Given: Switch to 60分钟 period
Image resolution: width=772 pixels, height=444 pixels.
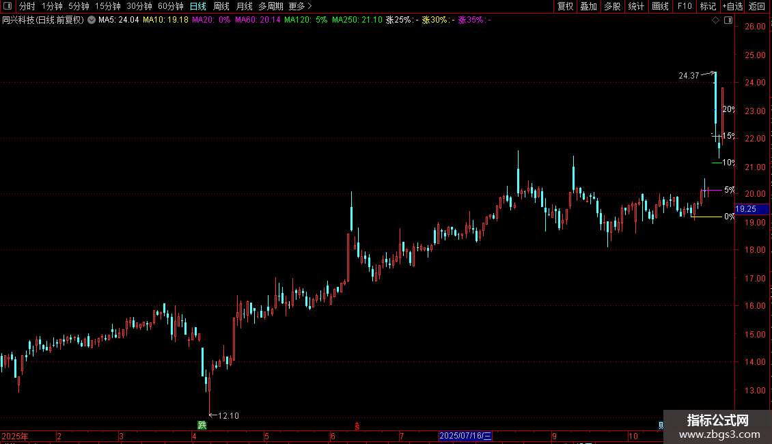Looking at the screenshot, I should coord(170,6).
